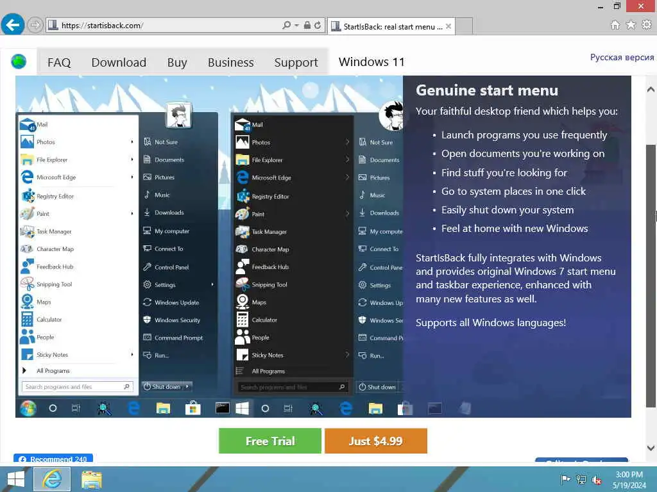Expand File Explorer chevron in dark menu

click(x=347, y=160)
